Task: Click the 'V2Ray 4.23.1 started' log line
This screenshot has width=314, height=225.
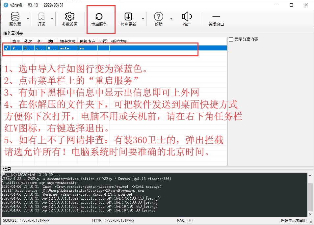Action: click(67, 194)
